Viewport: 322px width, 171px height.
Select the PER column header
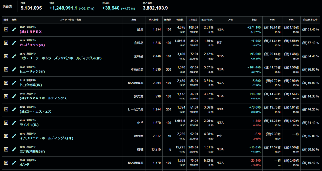pos(272,19)
